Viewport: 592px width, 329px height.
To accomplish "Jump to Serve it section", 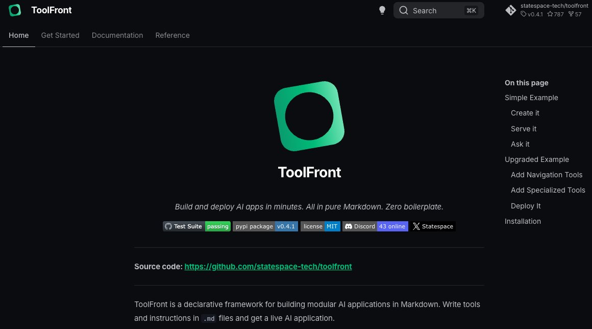I will coord(523,129).
